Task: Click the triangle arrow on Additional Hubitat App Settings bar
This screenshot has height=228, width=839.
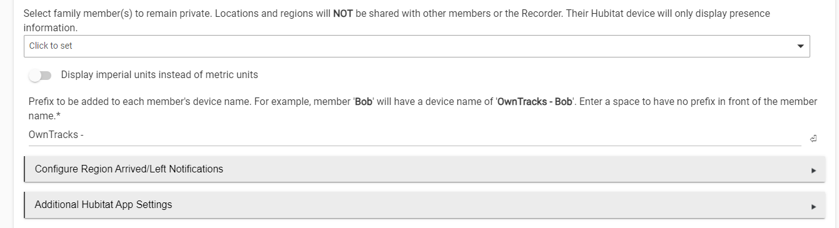Action: (813, 206)
